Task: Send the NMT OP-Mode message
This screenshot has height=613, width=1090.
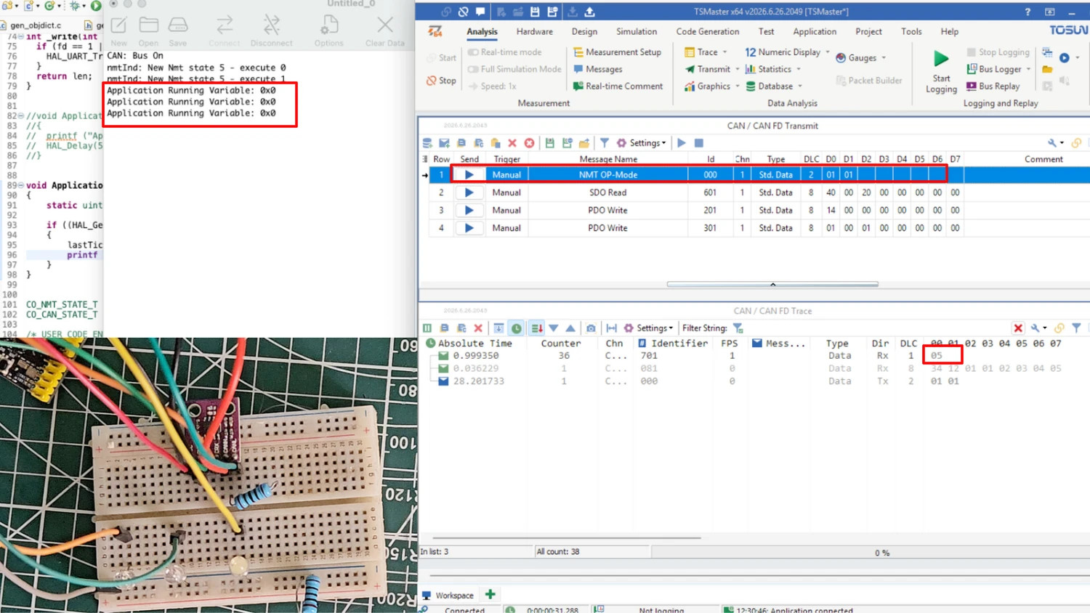Action: coord(469,175)
